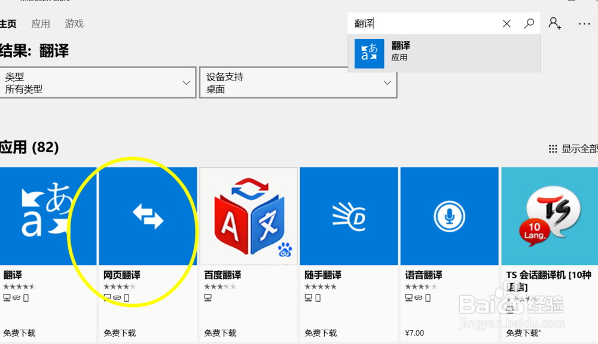Open the 翻译 app tile icon
The image size is (598, 344).
tap(48, 216)
